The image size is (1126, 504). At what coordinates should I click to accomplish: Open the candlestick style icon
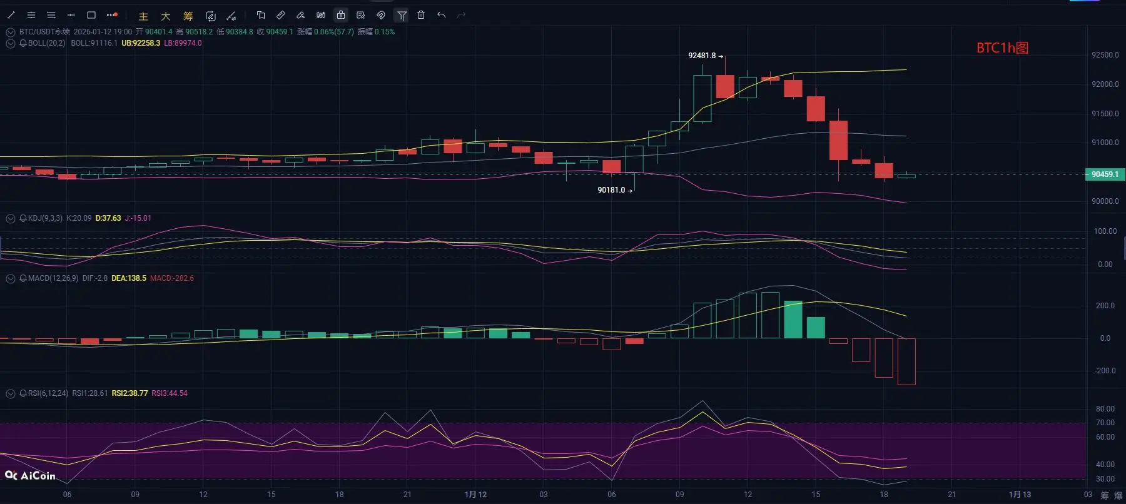click(x=321, y=15)
